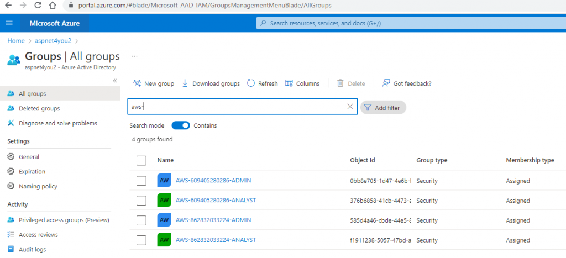Open the AWS-609405280286-ANALYST group link
566x258 pixels.
coord(216,200)
